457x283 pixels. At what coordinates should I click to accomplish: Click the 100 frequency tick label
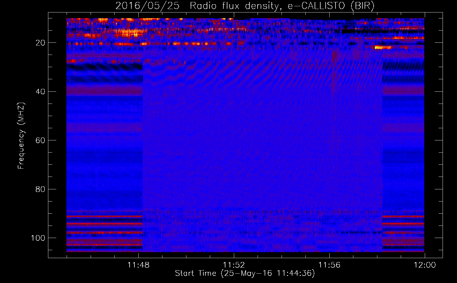[x=38, y=238]
